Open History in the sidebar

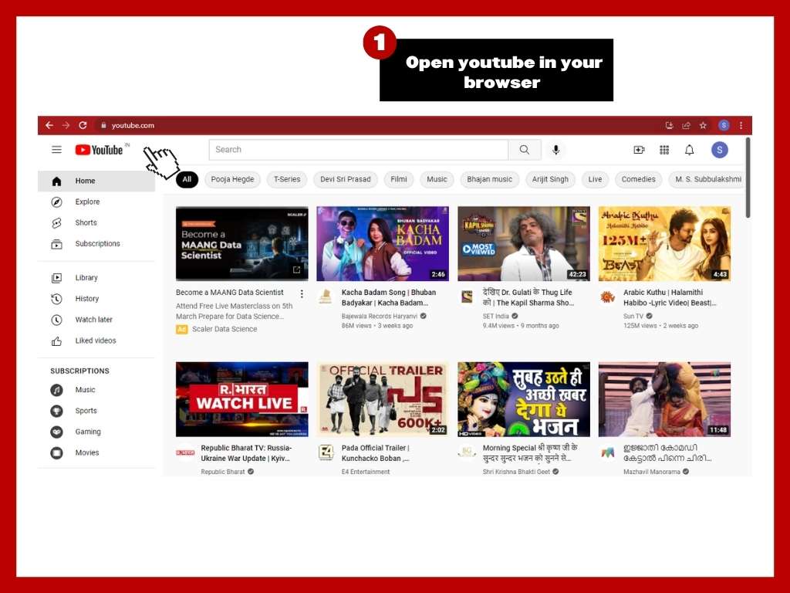[x=96, y=299]
